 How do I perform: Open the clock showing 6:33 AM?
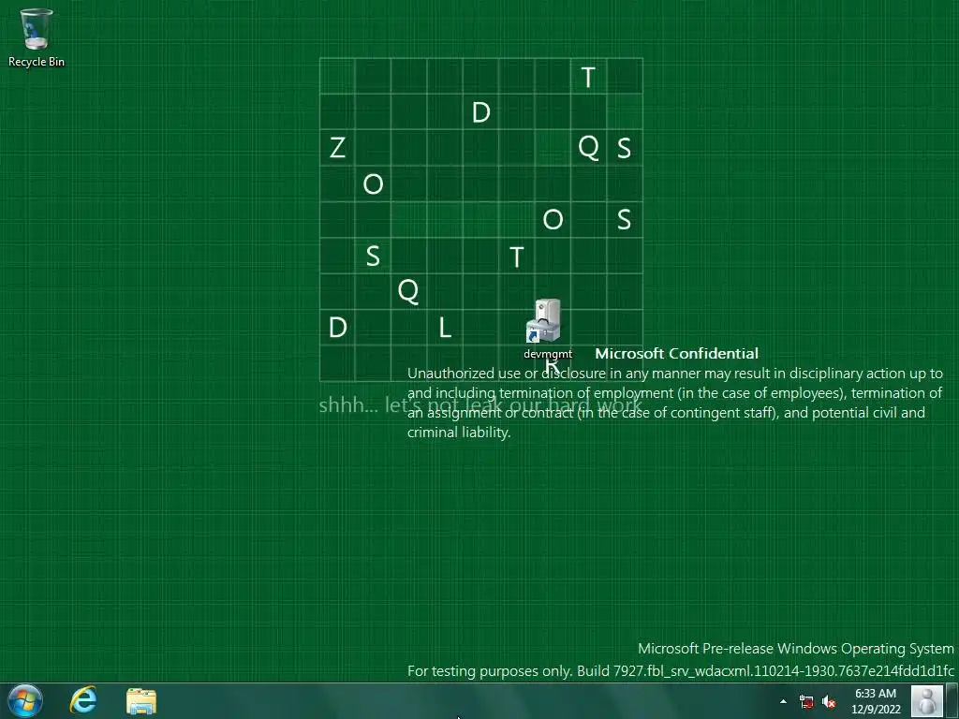876,701
